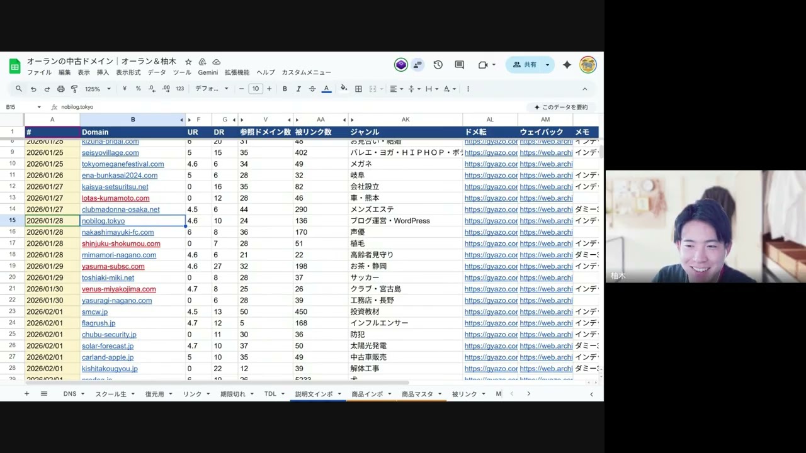Click the paint format icon

pyautogui.click(x=74, y=89)
